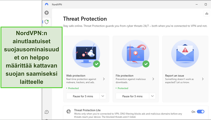Screen dimensions: 211x120
Task: Open File protection details chevron
Action: (x=153, y=79)
